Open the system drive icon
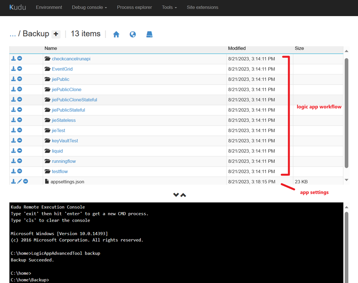358x283 pixels. 149,34
